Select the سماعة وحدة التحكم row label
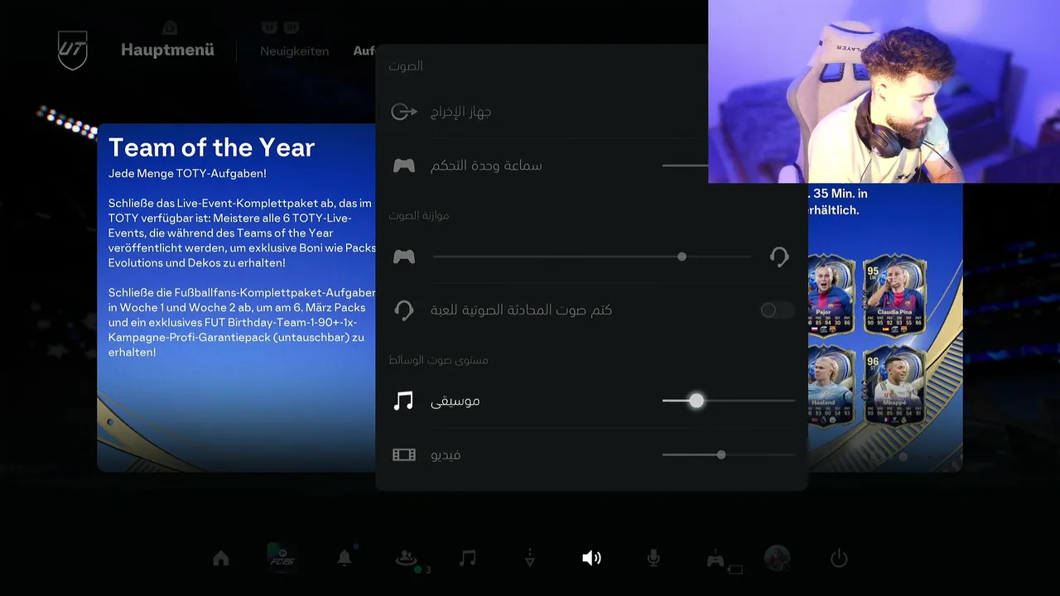The height and width of the screenshot is (596, 1060). 486,166
